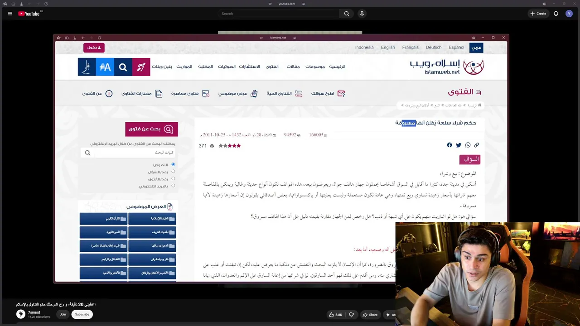Open the accessibility ear icon tile
Viewport: 580px width, 326px height.
click(x=141, y=67)
